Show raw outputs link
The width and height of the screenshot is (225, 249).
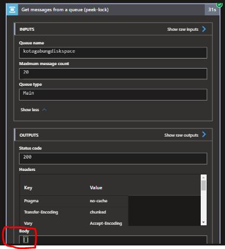pyautogui.click(x=181, y=135)
